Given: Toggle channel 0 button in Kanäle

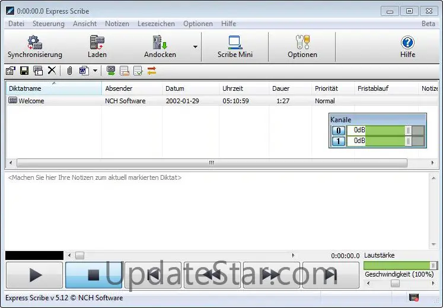Looking at the screenshot, I should 339,131.
